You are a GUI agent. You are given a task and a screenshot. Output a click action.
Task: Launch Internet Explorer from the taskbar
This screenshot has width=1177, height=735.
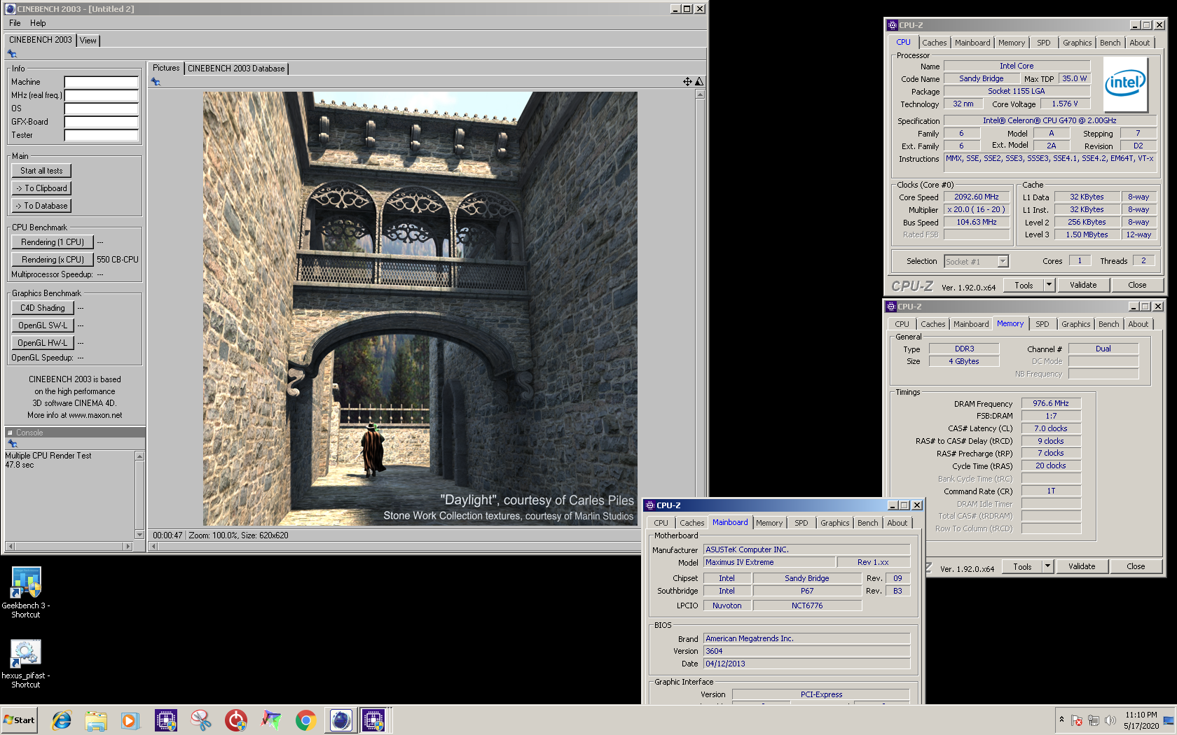click(x=62, y=720)
